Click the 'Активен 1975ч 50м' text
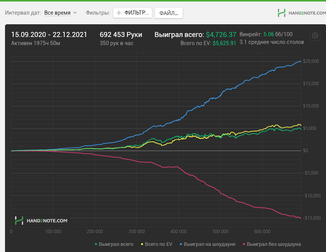Screen dimensions: 326x252 35,43
